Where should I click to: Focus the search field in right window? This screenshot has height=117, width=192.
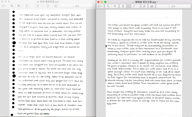click(x=173, y=6)
